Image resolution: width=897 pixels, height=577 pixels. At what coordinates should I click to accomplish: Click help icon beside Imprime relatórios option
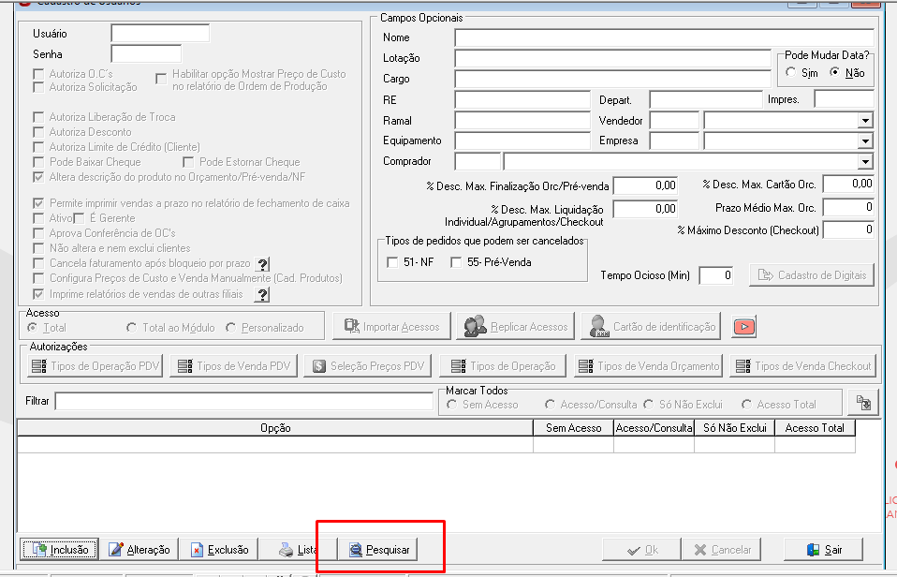point(262,295)
